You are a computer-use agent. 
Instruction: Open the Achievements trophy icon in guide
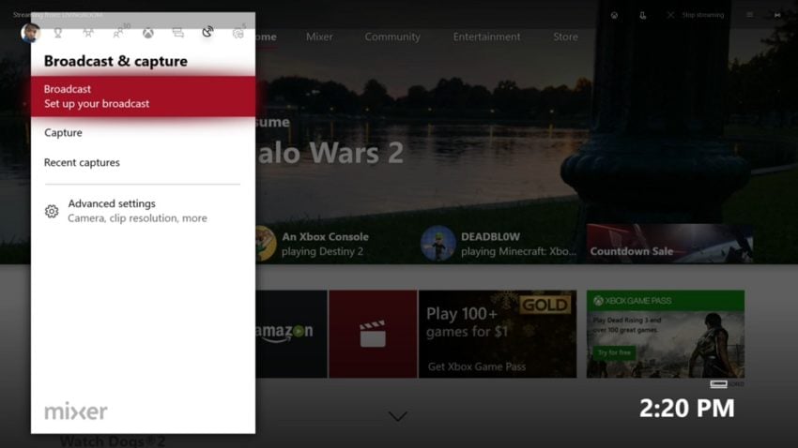click(58, 33)
